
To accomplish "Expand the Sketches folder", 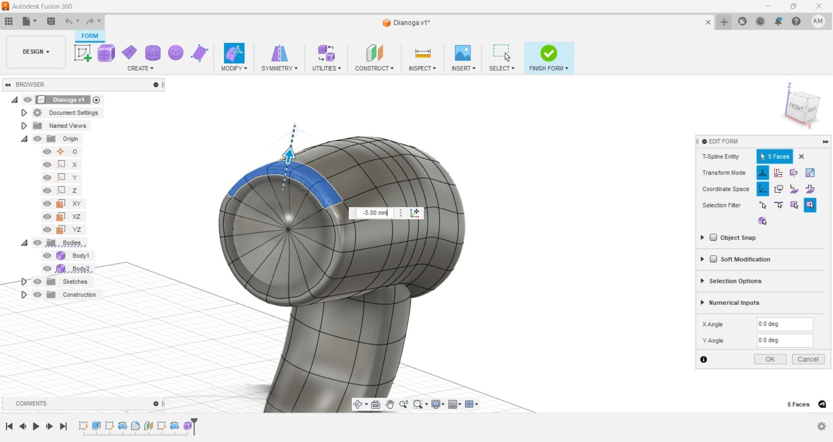I will [x=24, y=281].
